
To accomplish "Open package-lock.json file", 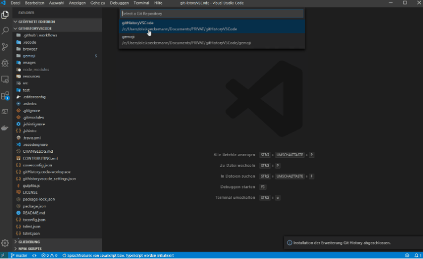I will tap(57, 199).
